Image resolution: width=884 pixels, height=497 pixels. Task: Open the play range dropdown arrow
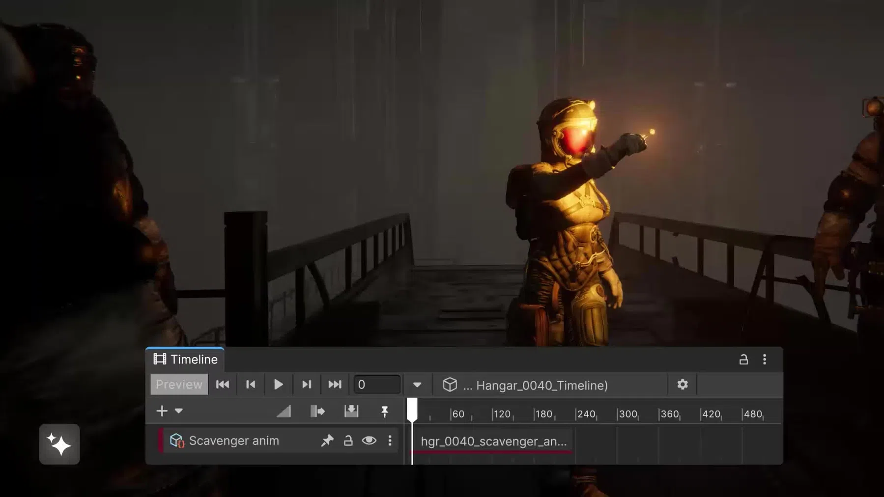417,385
